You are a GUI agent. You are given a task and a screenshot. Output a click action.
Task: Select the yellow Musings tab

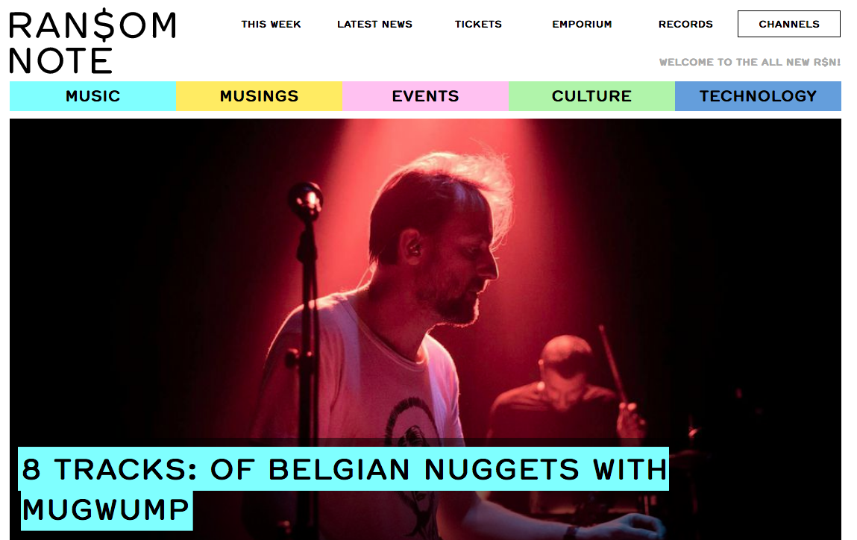tap(259, 96)
